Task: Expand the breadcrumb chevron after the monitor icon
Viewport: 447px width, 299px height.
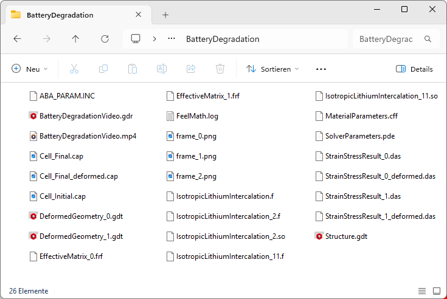Action: coord(154,39)
